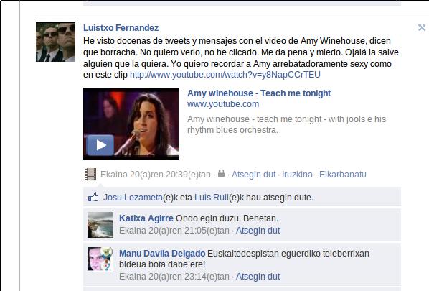Viewport: 429px width, 291px height.
Task: Open Katixa Agirre's avatar picture
Action: coord(100,225)
